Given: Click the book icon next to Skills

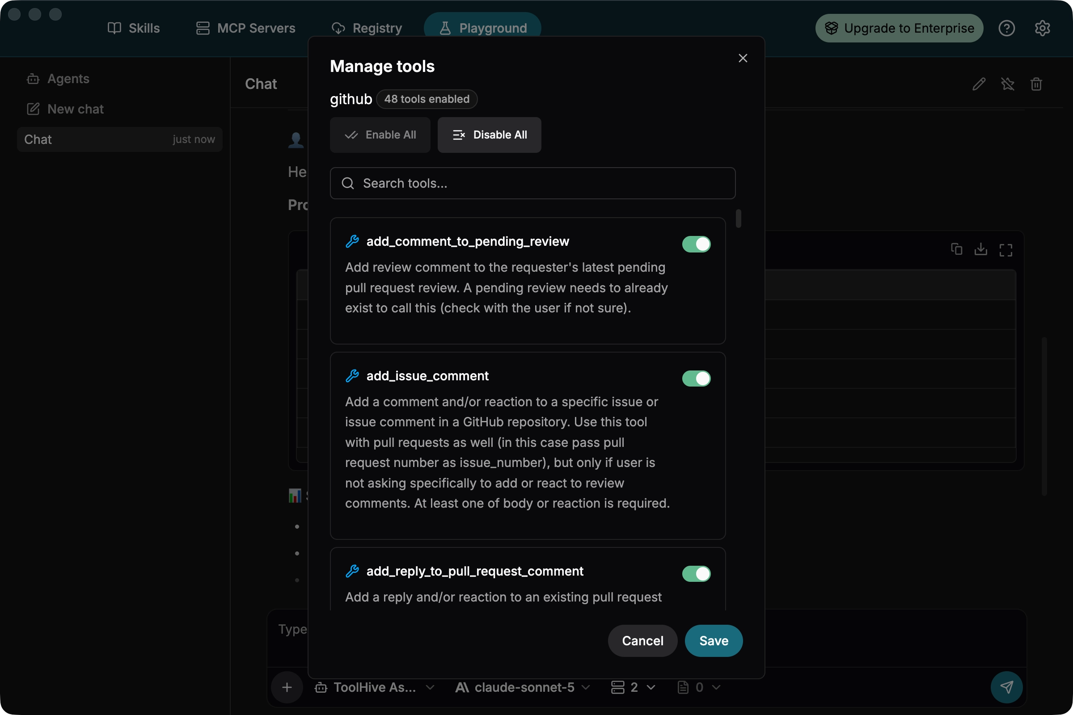Looking at the screenshot, I should [x=114, y=28].
